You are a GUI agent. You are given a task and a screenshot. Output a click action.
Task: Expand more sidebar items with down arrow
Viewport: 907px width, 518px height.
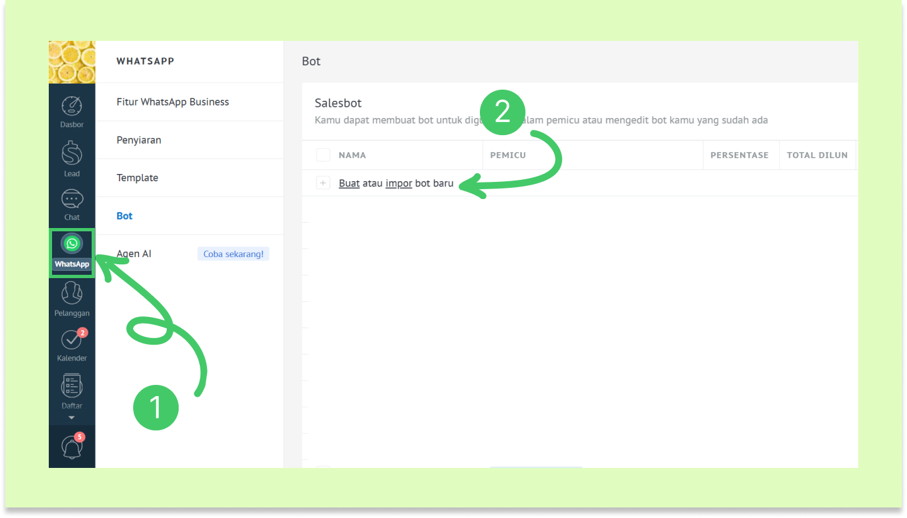pos(72,418)
